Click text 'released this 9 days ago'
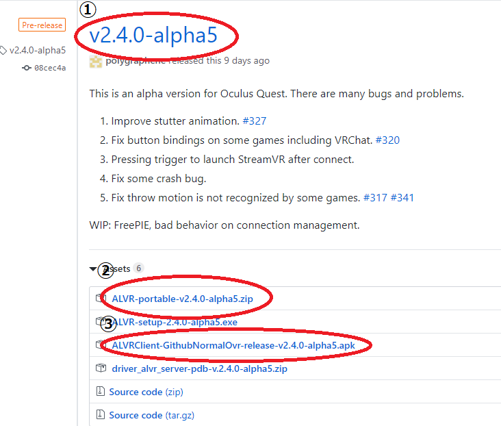 [219, 60]
